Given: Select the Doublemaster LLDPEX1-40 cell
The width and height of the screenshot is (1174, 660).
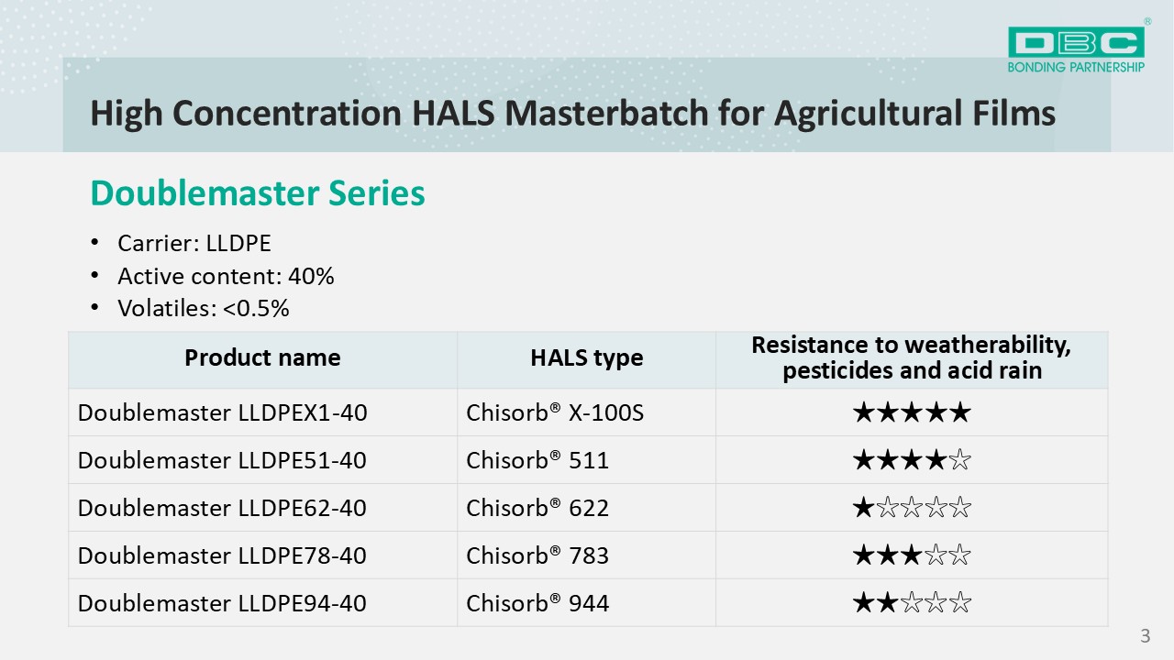Looking at the screenshot, I should pos(262,412).
